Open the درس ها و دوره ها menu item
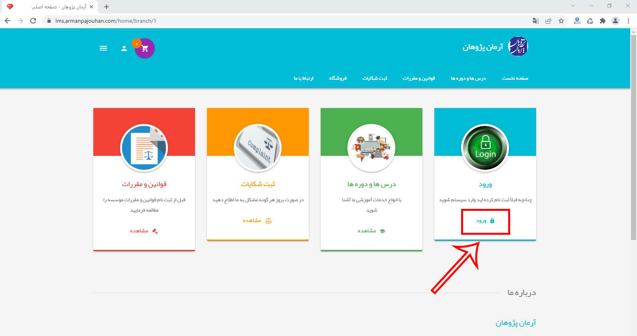Screen dimensions: 637x336 [x=468, y=78]
